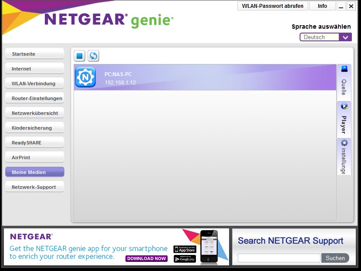Open AirPrint section

(x=35, y=157)
